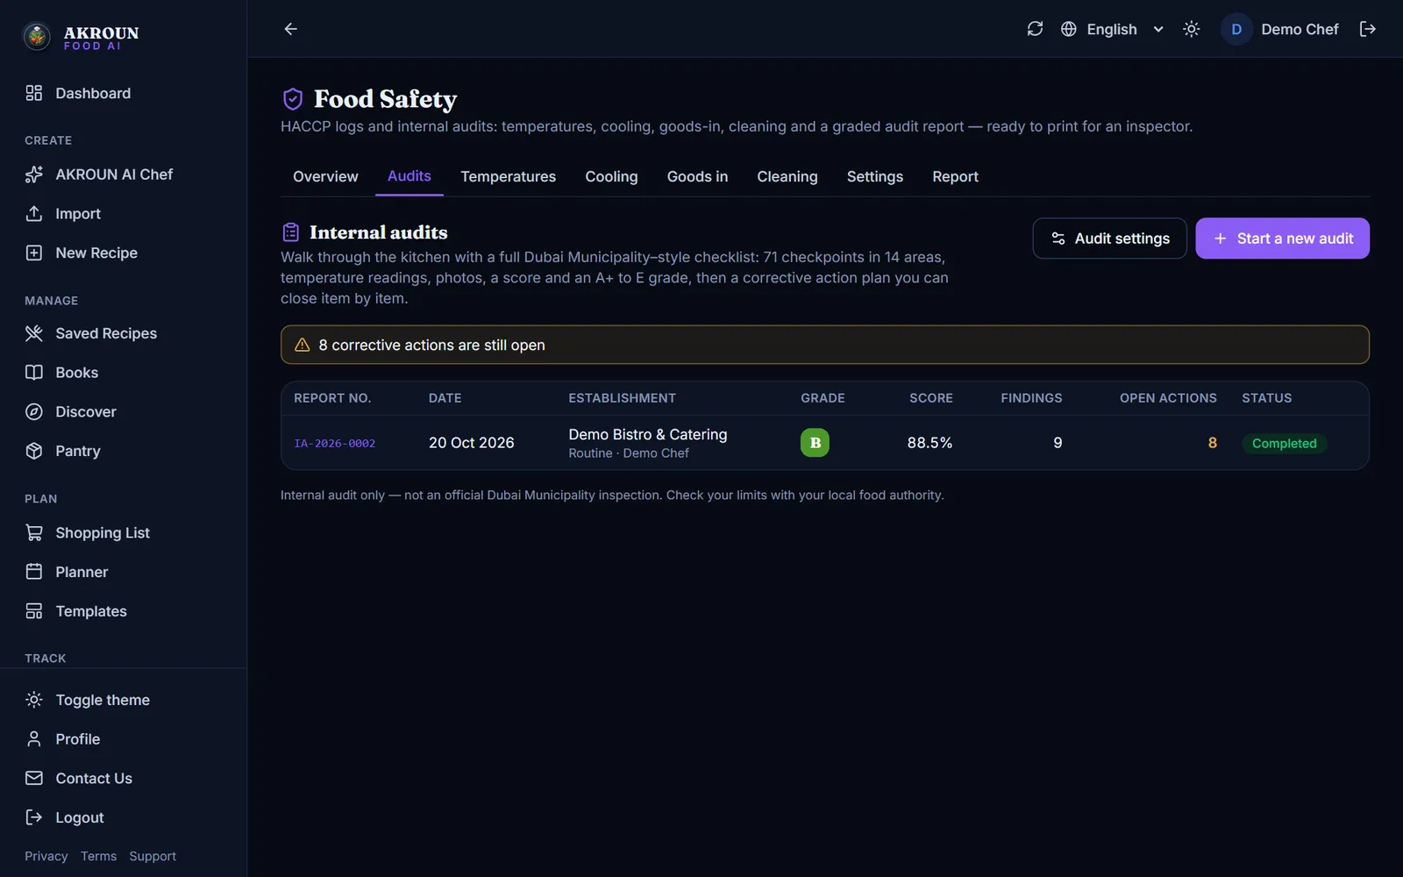Toggle light mode sun icon in header
The width and height of the screenshot is (1403, 877).
(1191, 29)
